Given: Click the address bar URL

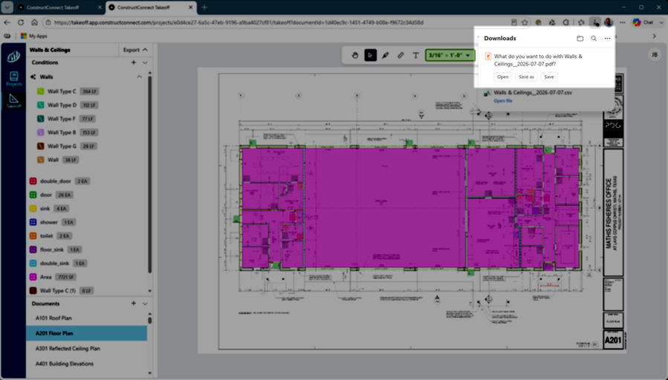Looking at the screenshot, I should tap(239, 22).
